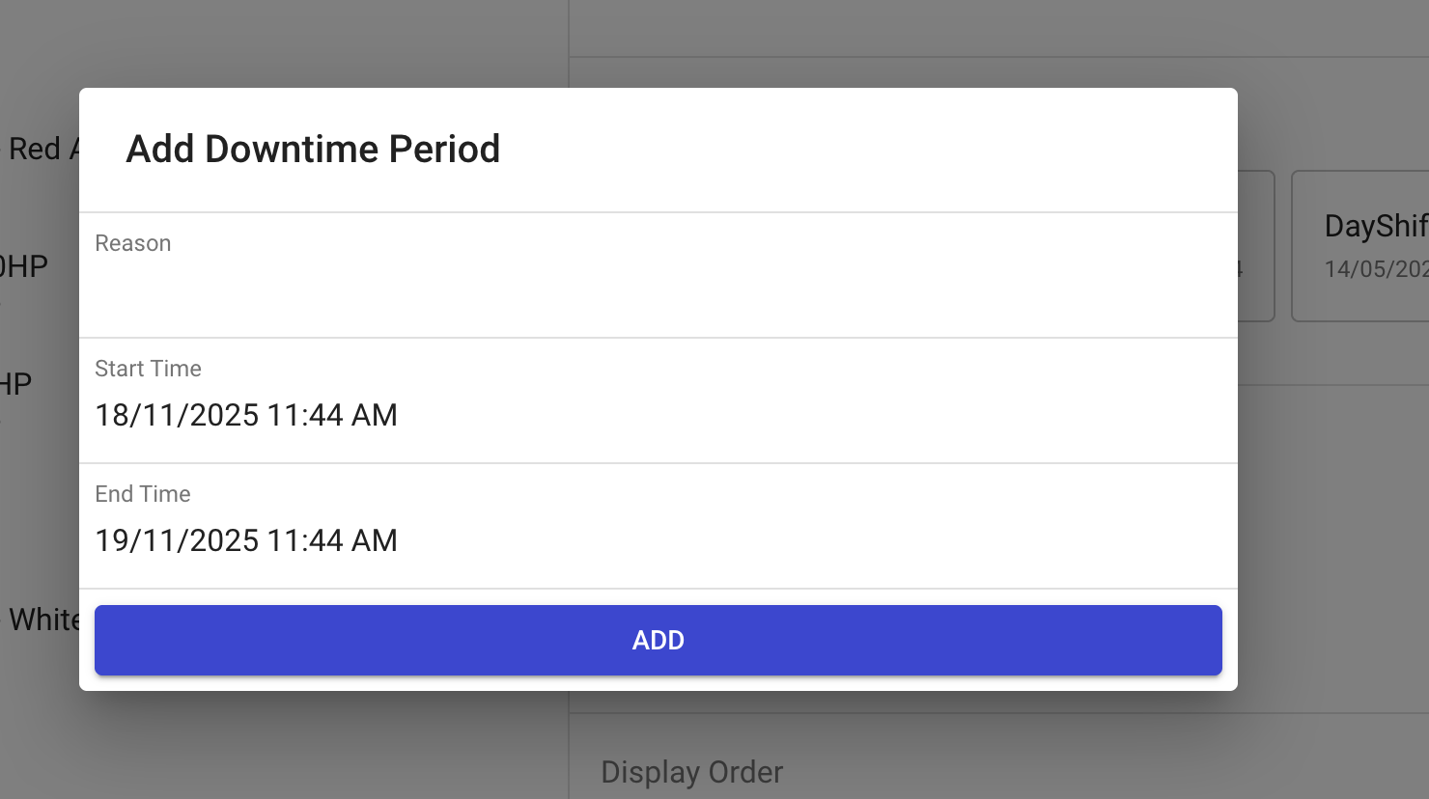Click the Reason field label

pyautogui.click(x=133, y=243)
